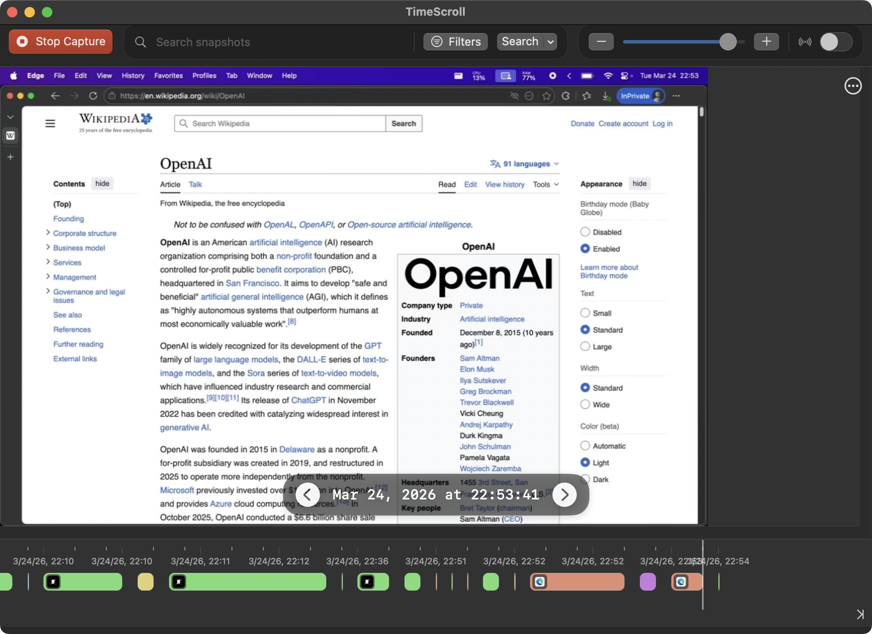Image resolution: width=872 pixels, height=634 pixels.
Task: Click the page reload icon in Edge
Action: [93, 96]
